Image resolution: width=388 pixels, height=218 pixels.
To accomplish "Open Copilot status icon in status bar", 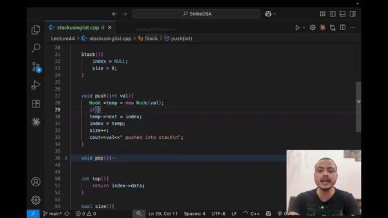I will tap(268, 213).
